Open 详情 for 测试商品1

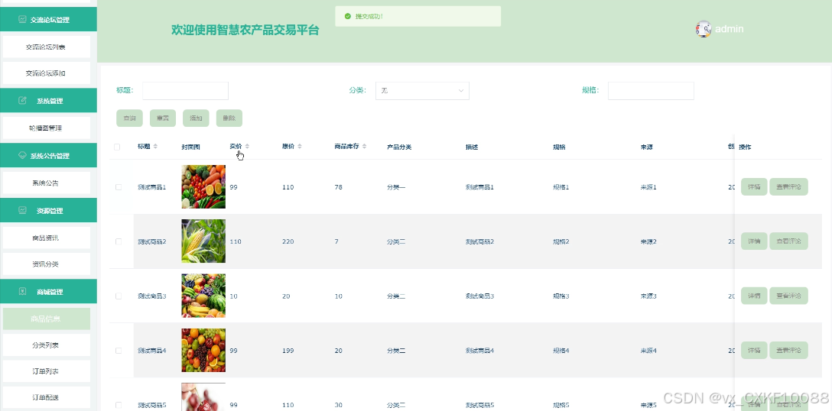tap(754, 186)
